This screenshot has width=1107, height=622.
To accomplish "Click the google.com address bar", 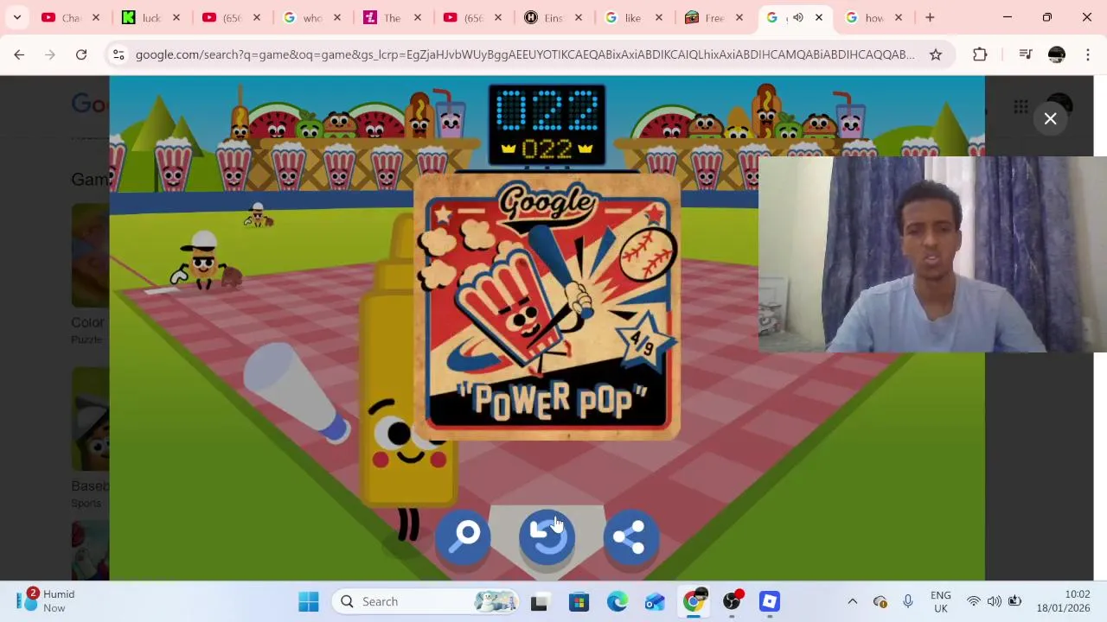I will coord(524,54).
